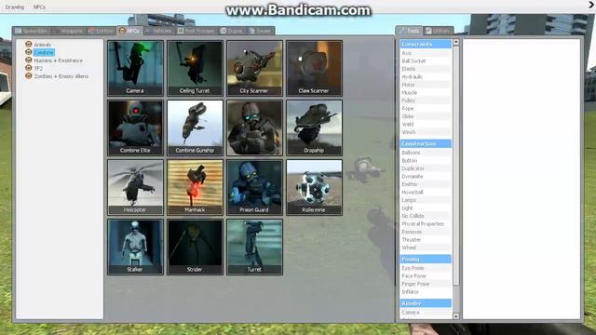This screenshot has width=596, height=335.
Task: Switch to the Utilities tab
Action: click(x=438, y=31)
